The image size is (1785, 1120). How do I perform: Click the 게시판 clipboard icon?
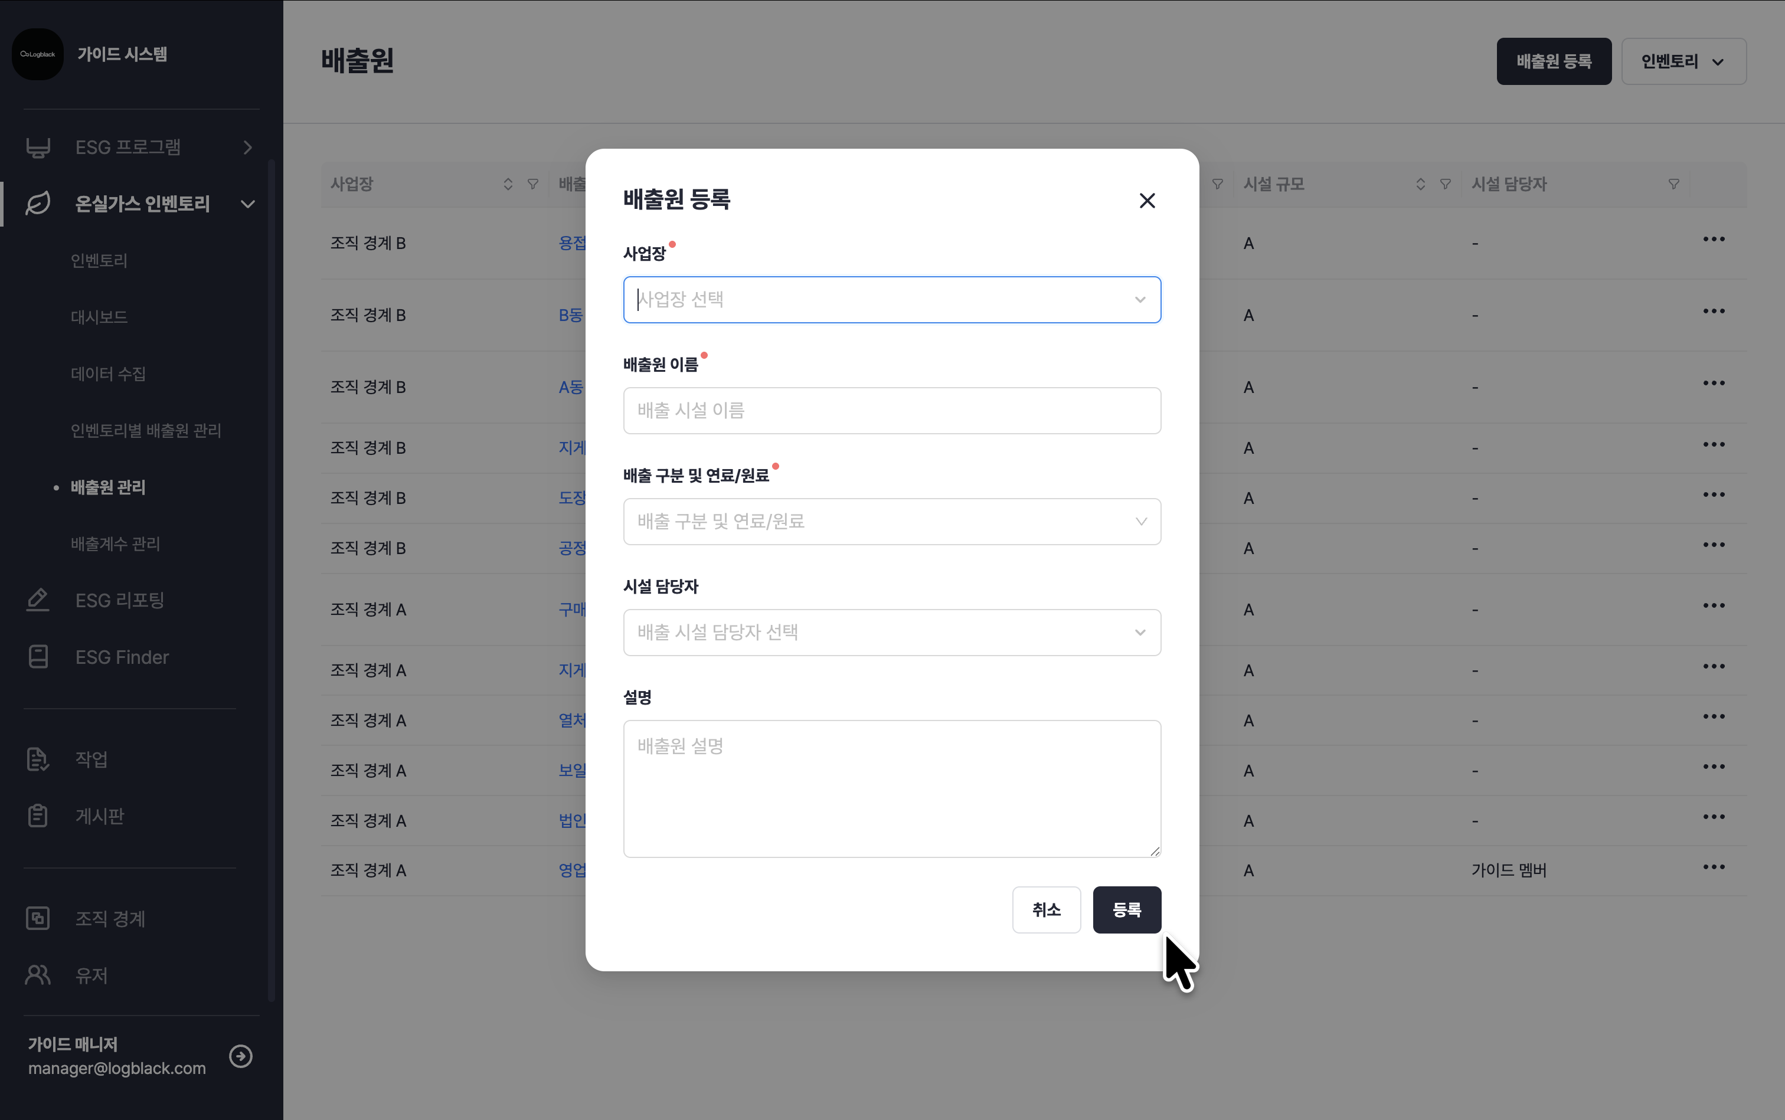pyautogui.click(x=38, y=816)
